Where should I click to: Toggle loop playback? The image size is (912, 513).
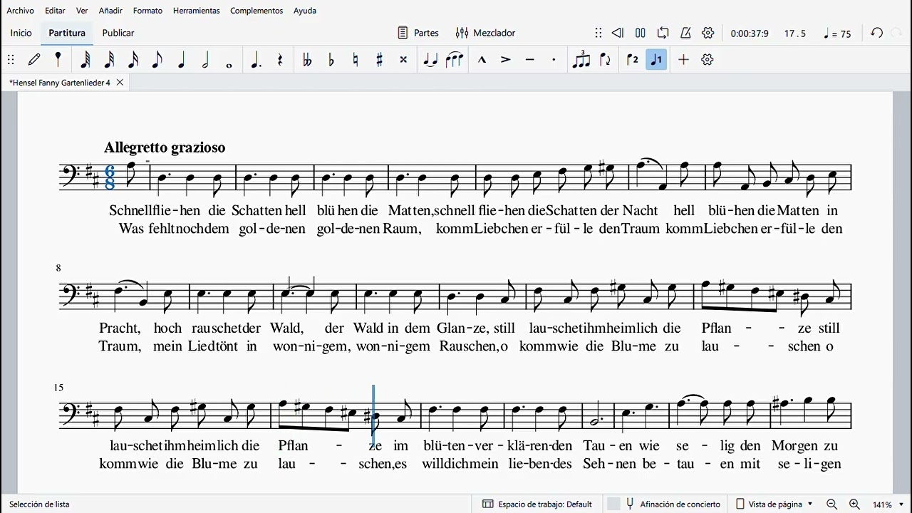click(x=663, y=33)
